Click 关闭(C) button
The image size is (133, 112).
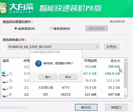coord(116,107)
